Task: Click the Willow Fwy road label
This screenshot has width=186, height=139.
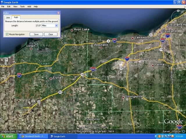Action: pyautogui.click(x=172, y=77)
